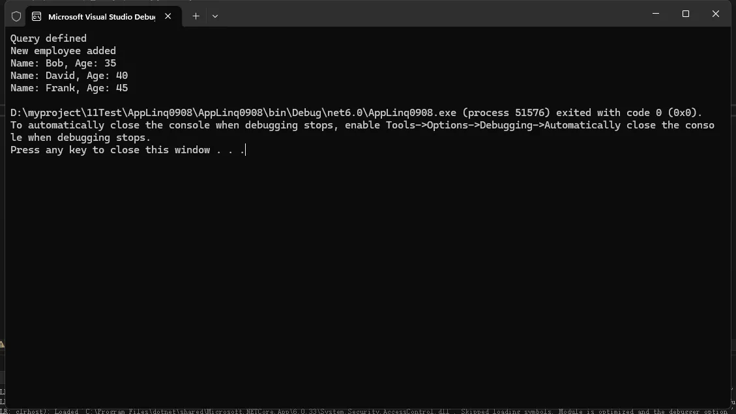Screen dimensions: 736x414
Task: Click the 'Name: David, Age: 40' line
Action: coord(69,76)
